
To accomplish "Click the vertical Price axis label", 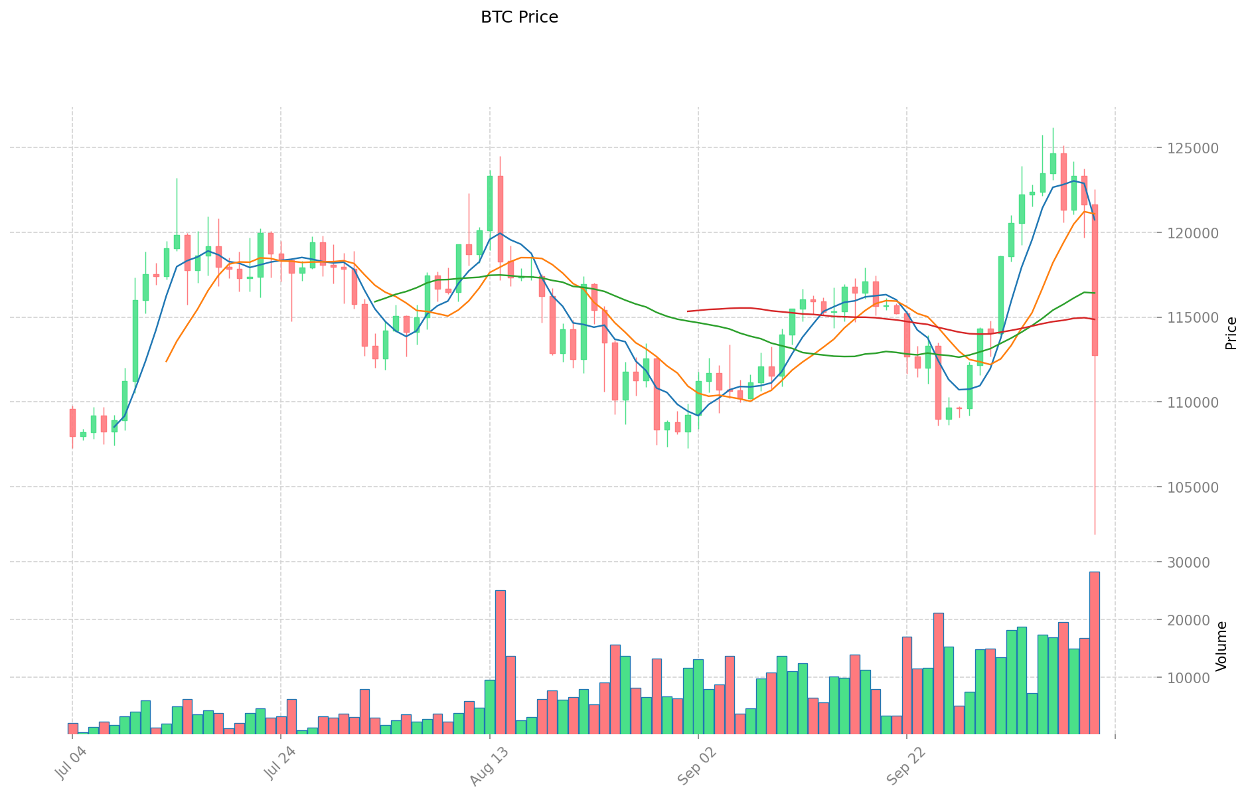I will (x=1231, y=333).
